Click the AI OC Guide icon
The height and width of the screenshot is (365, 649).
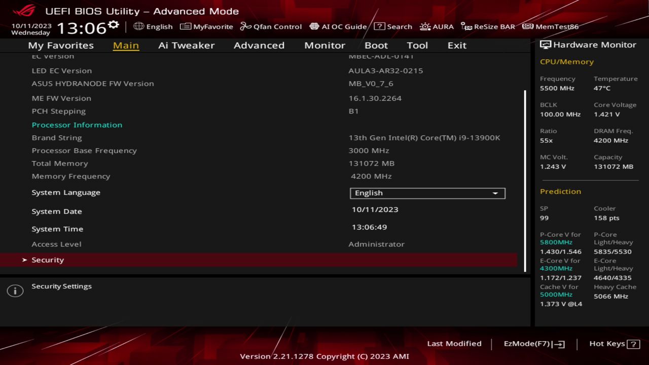click(x=314, y=26)
